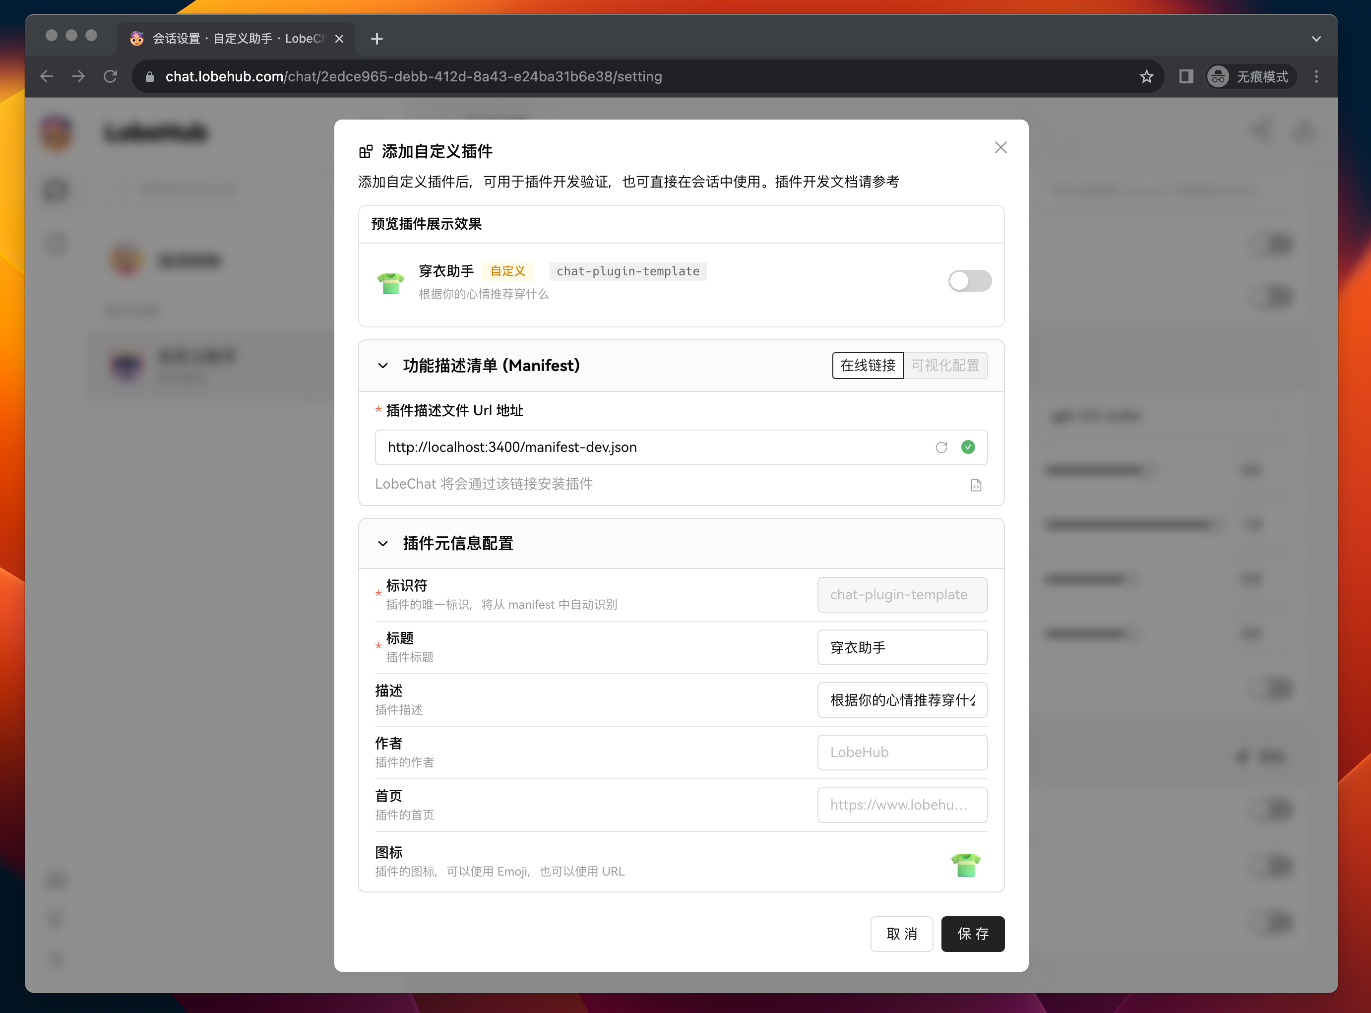The image size is (1371, 1013).
Task: Go back in browser history
Action: [x=47, y=76]
